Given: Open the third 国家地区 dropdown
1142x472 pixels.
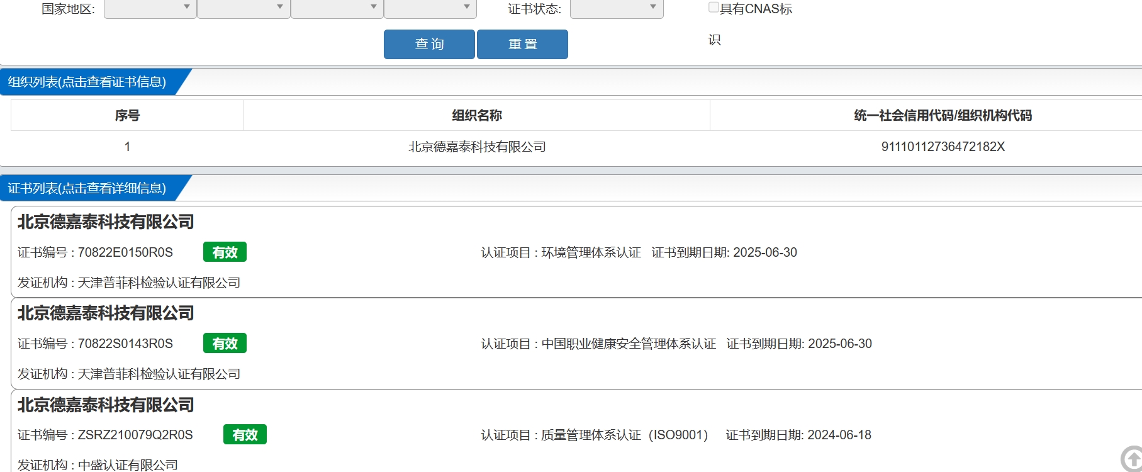Looking at the screenshot, I should 337,8.
